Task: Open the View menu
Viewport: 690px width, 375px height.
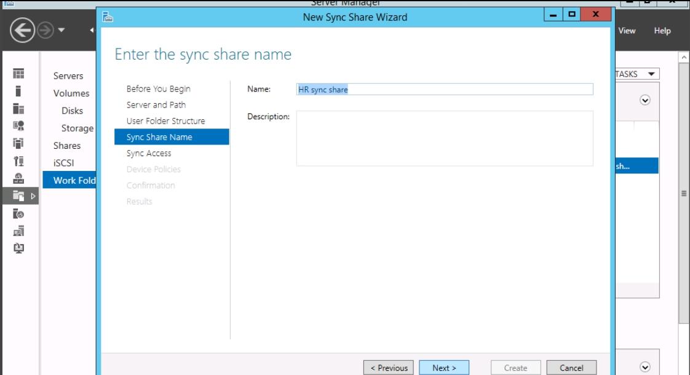Action: pos(627,31)
